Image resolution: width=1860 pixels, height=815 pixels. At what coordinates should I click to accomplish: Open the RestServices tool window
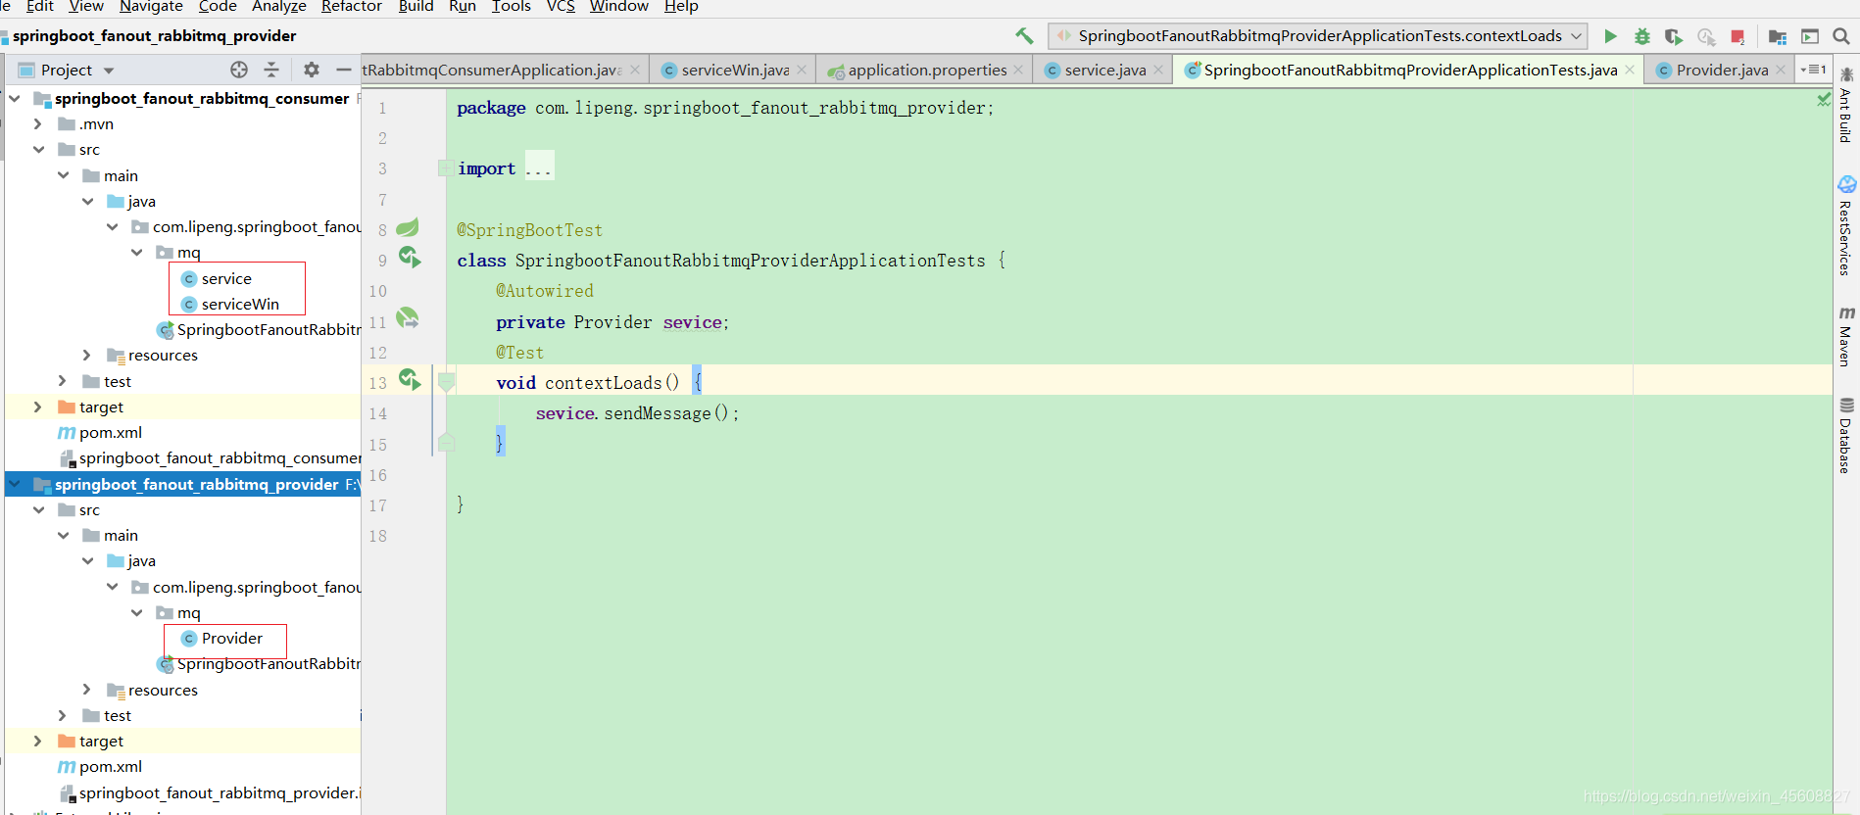[x=1846, y=225]
